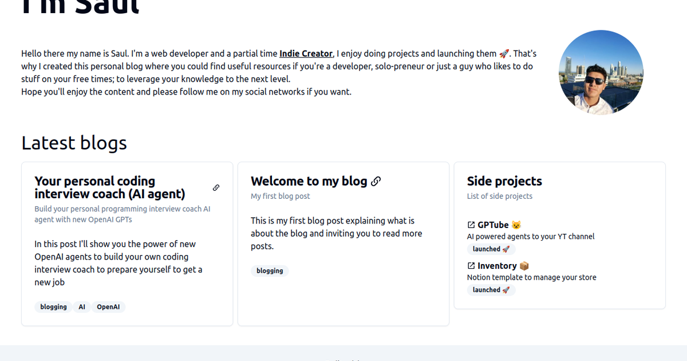Click the chain link icon next to Welcome to my blog
Image resolution: width=687 pixels, height=361 pixels.
(376, 181)
